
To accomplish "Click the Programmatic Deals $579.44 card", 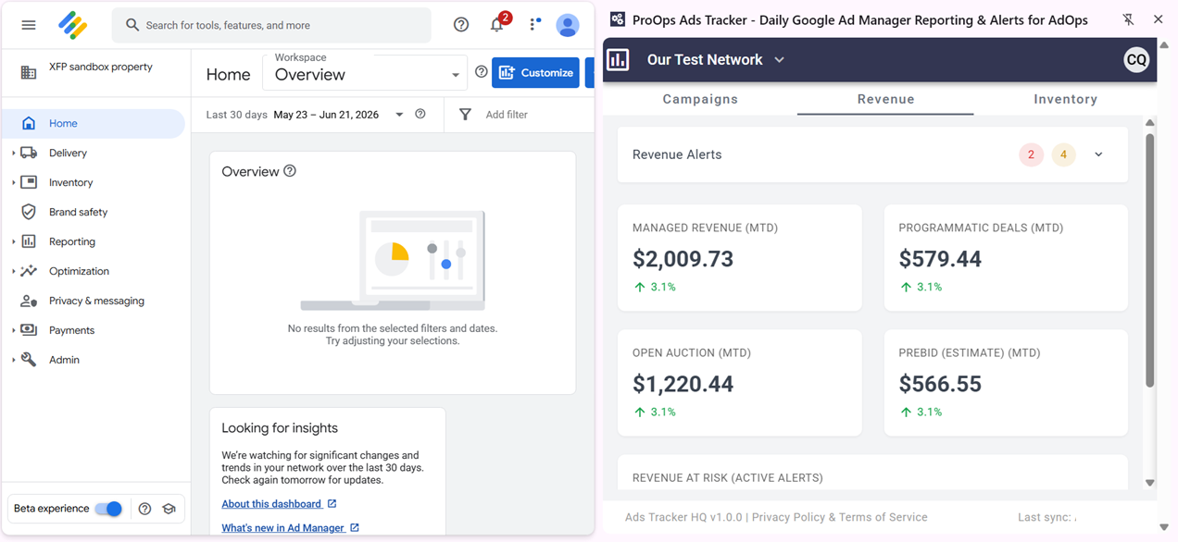I will 1006,258.
